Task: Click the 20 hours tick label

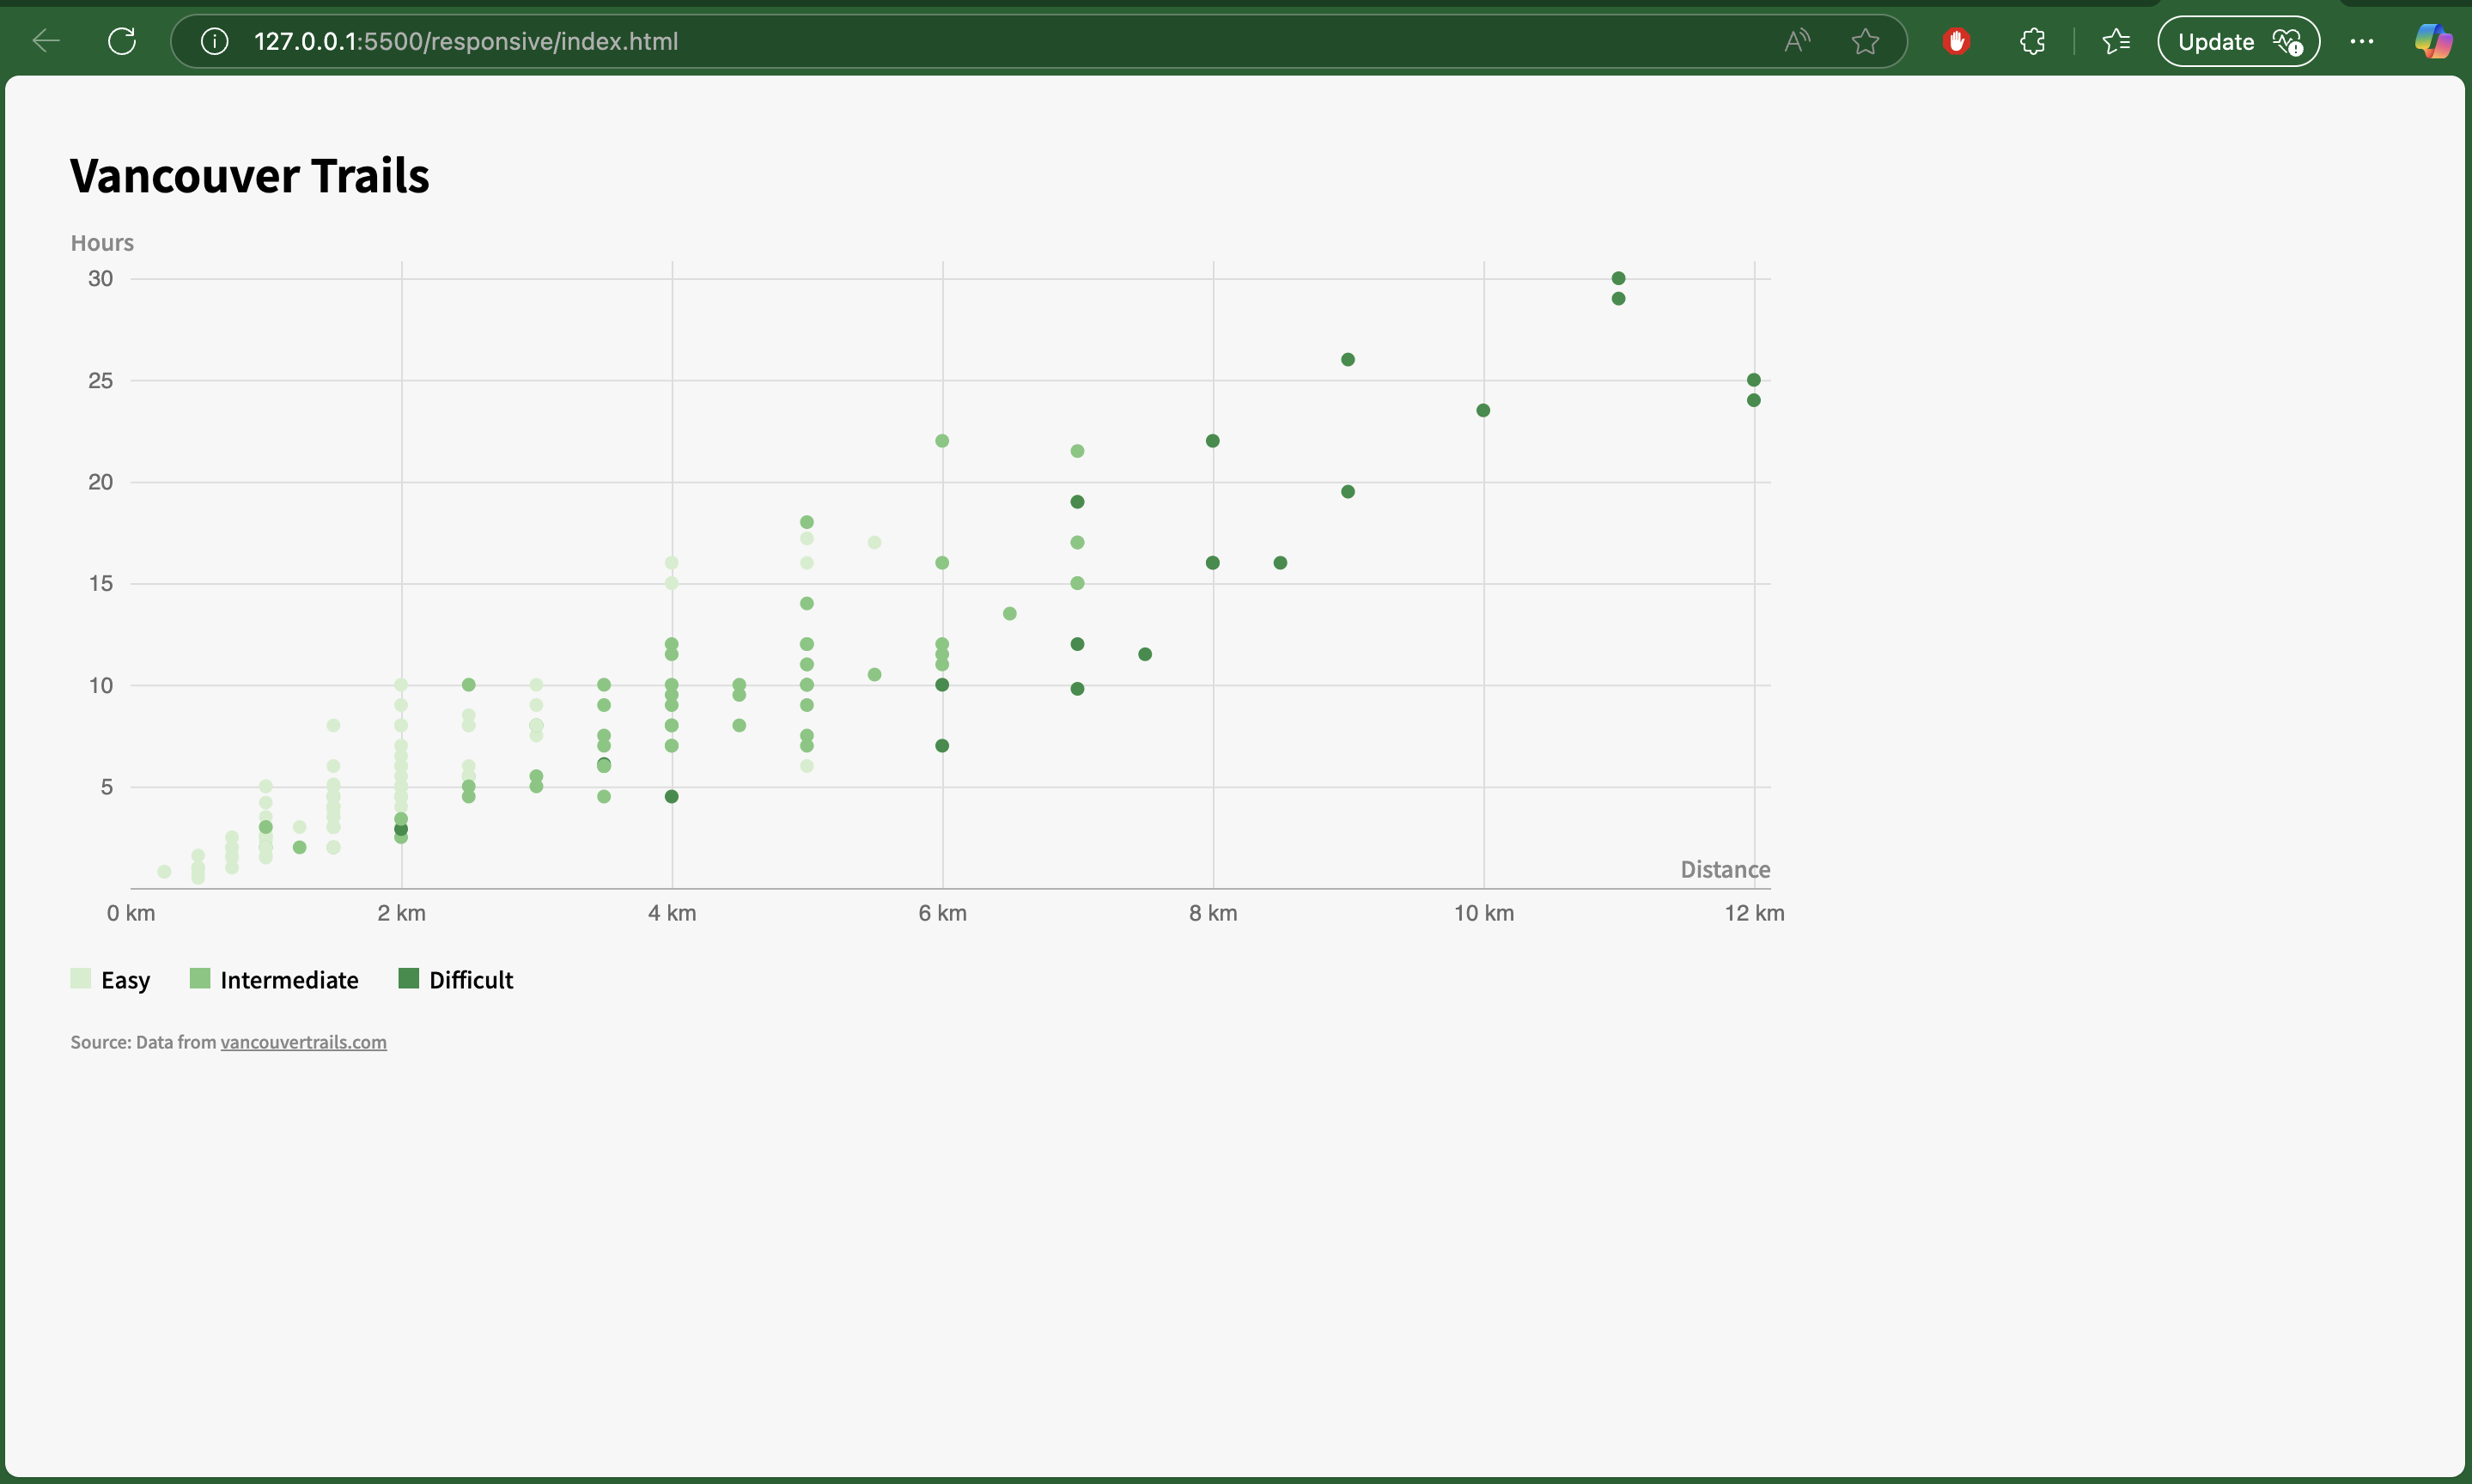Action: pos(100,482)
